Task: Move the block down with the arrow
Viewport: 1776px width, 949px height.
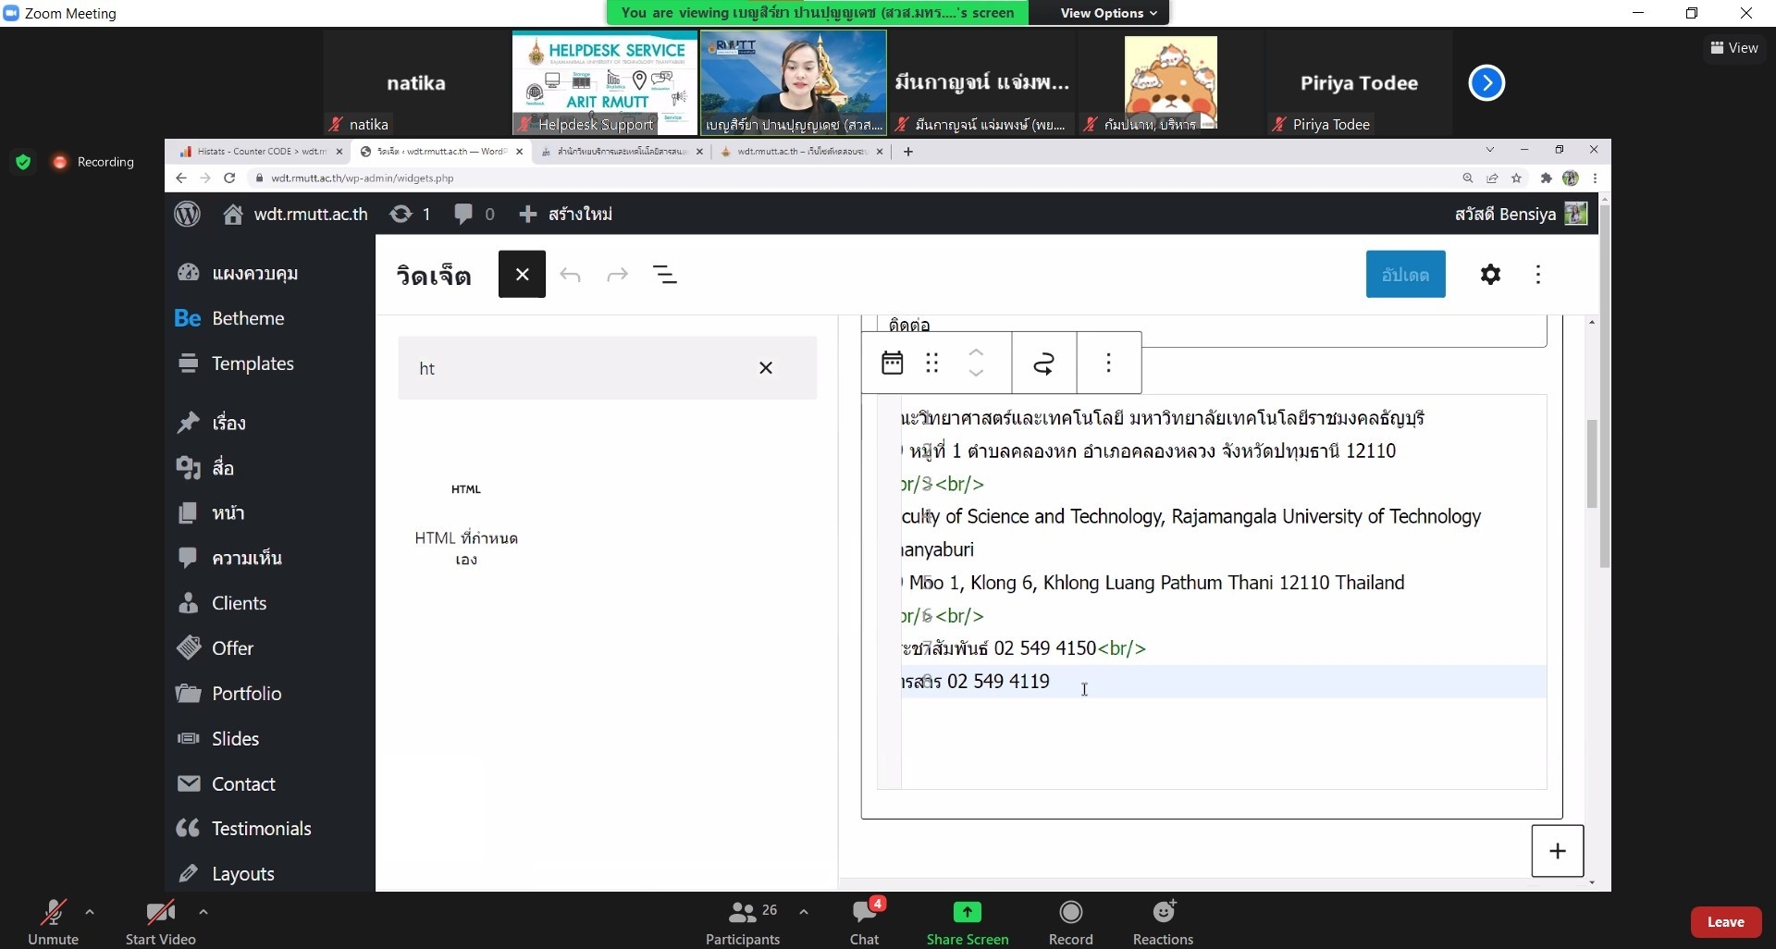Action: tap(976, 373)
